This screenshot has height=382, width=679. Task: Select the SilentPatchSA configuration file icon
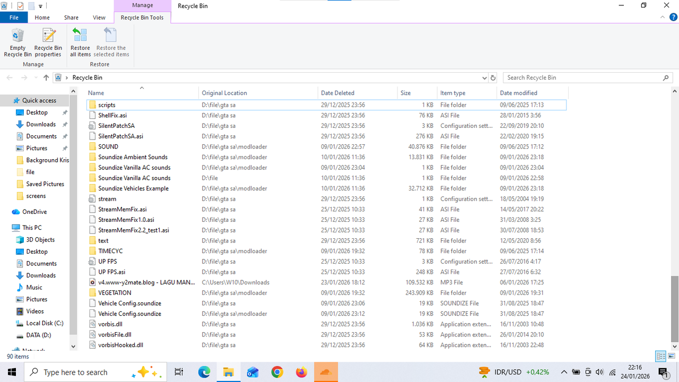92,126
